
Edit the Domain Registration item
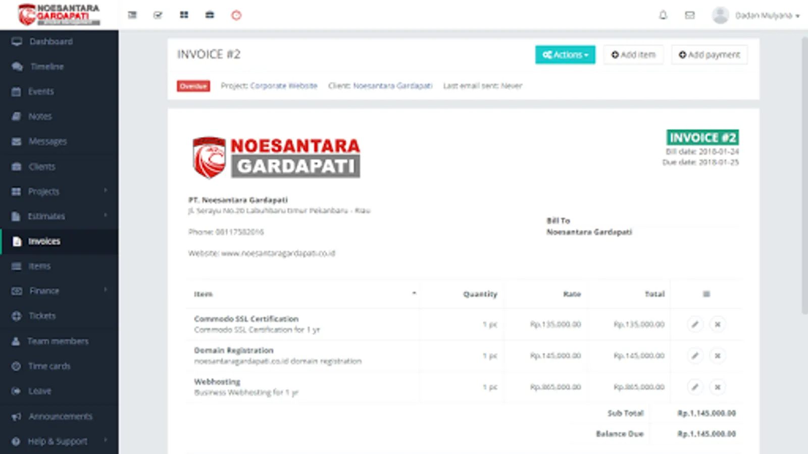(x=695, y=356)
